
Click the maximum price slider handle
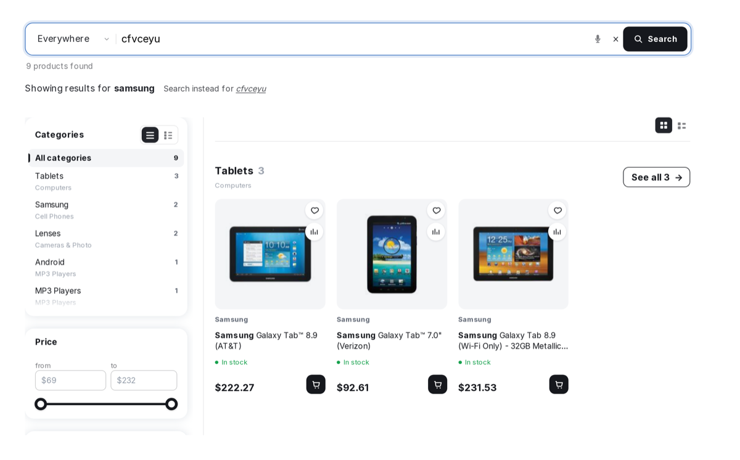click(x=171, y=405)
